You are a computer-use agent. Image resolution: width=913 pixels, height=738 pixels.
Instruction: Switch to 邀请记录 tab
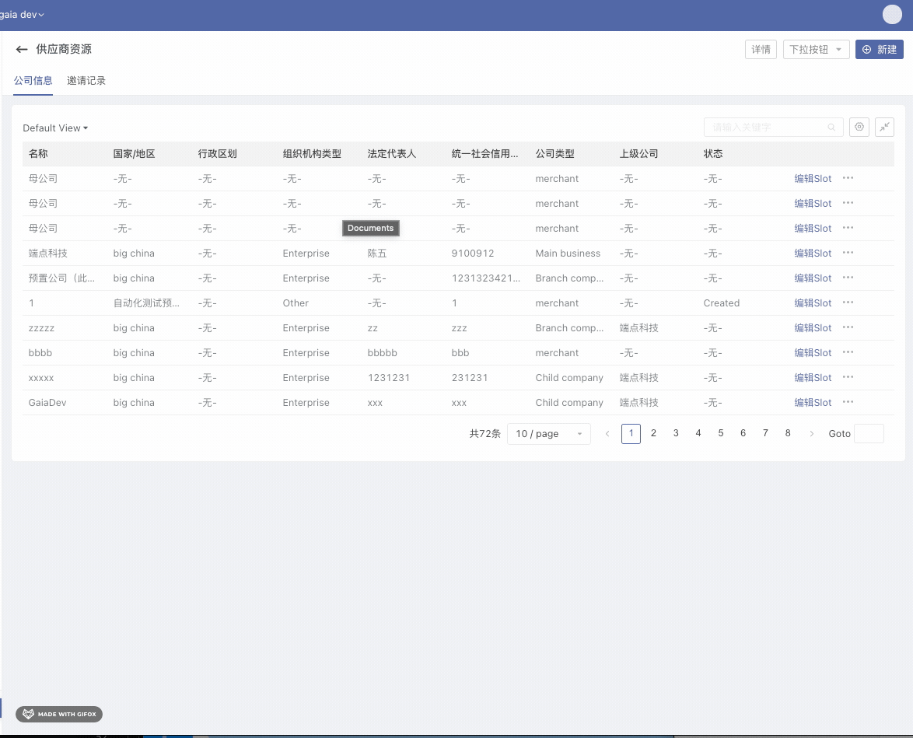(86, 80)
